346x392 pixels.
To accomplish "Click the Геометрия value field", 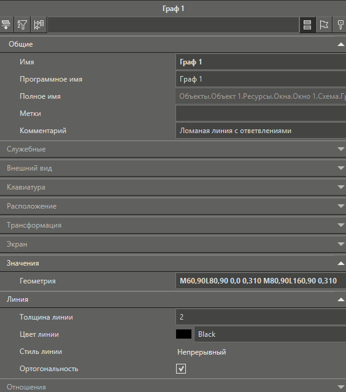I will coord(261,281).
